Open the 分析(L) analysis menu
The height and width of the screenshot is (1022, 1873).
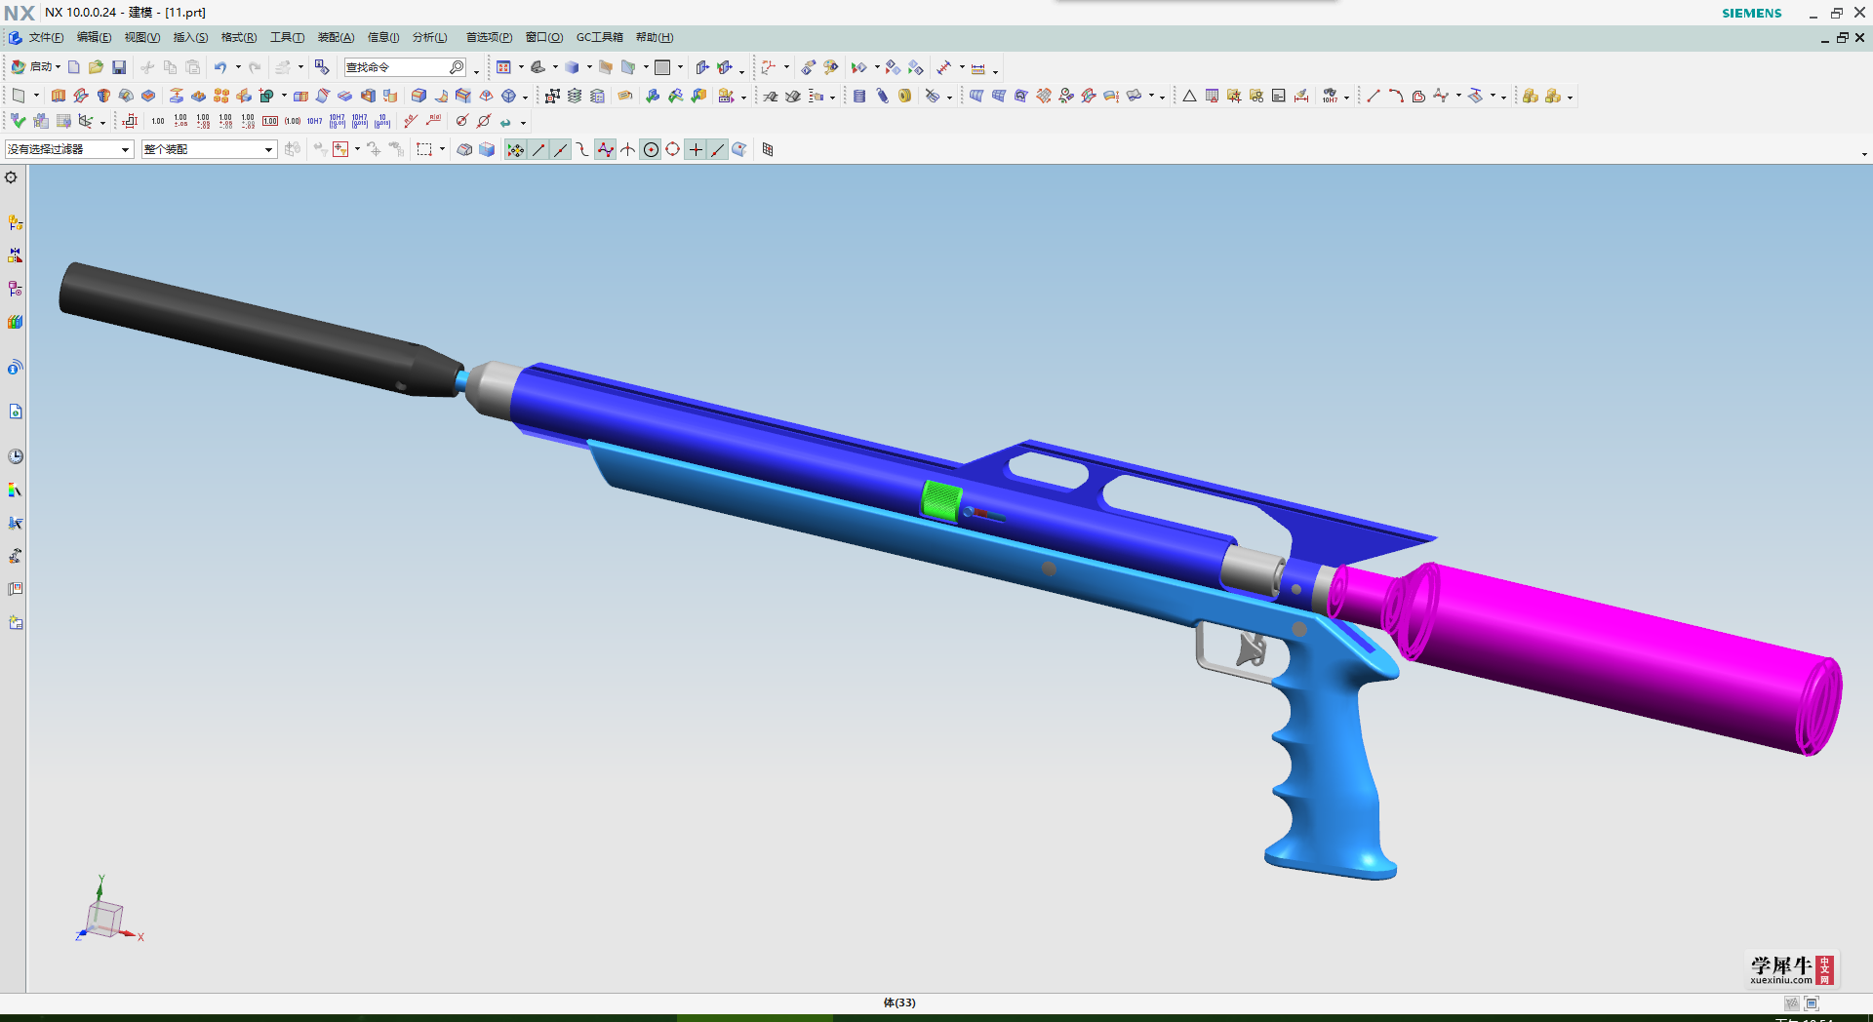tap(429, 37)
